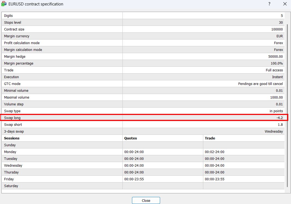Image resolution: width=291 pixels, height=204 pixels.
Task: Click the Margin currency EUR value
Action: click(x=280, y=36)
